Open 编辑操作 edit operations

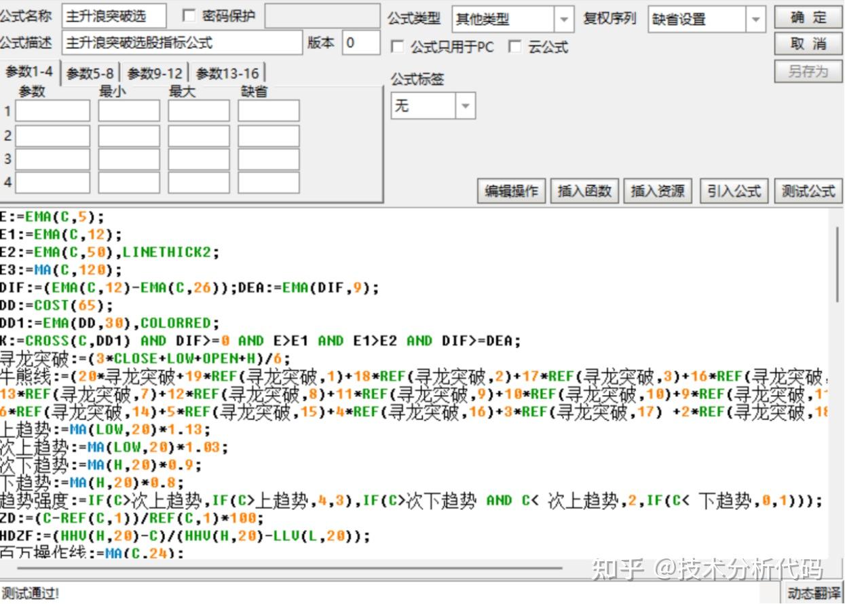tap(512, 191)
